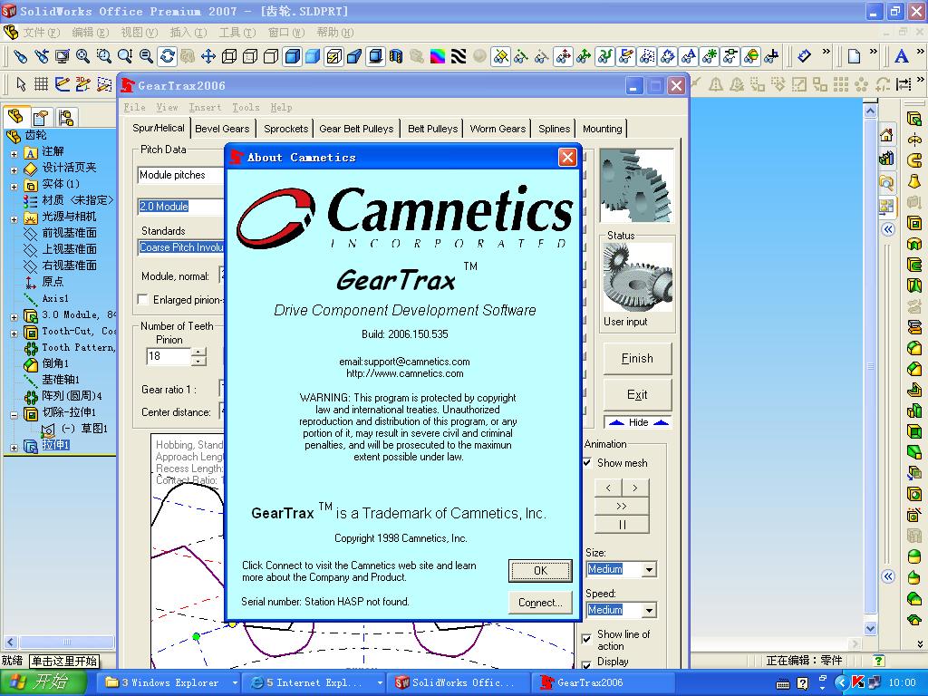Click the arrow Select cursor tool

coord(22,84)
